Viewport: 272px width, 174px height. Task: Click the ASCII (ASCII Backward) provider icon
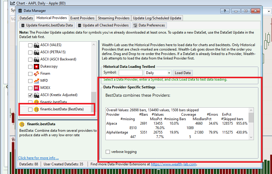pyautogui.click(x=37, y=59)
